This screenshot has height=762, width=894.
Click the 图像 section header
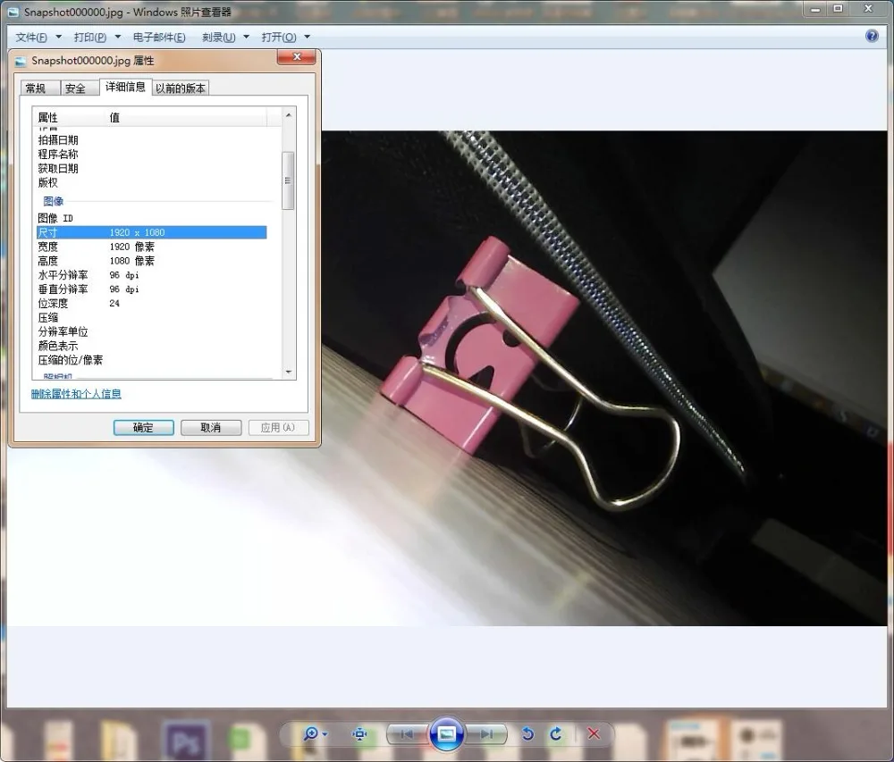click(54, 201)
